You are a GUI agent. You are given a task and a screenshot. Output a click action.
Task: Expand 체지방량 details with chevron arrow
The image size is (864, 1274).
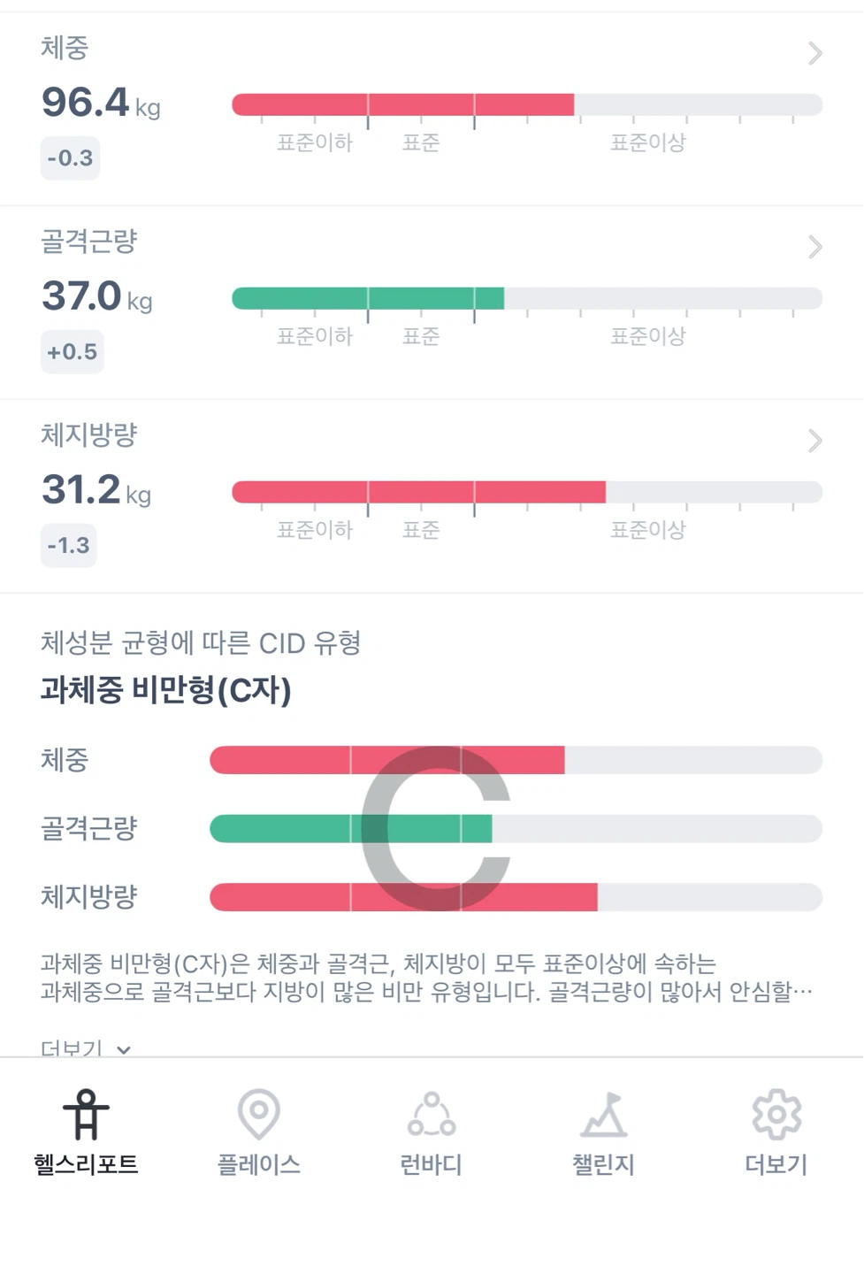coord(815,441)
